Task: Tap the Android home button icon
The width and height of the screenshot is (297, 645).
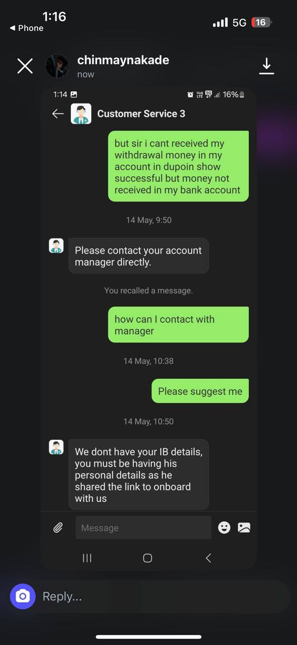Action: coord(147,558)
